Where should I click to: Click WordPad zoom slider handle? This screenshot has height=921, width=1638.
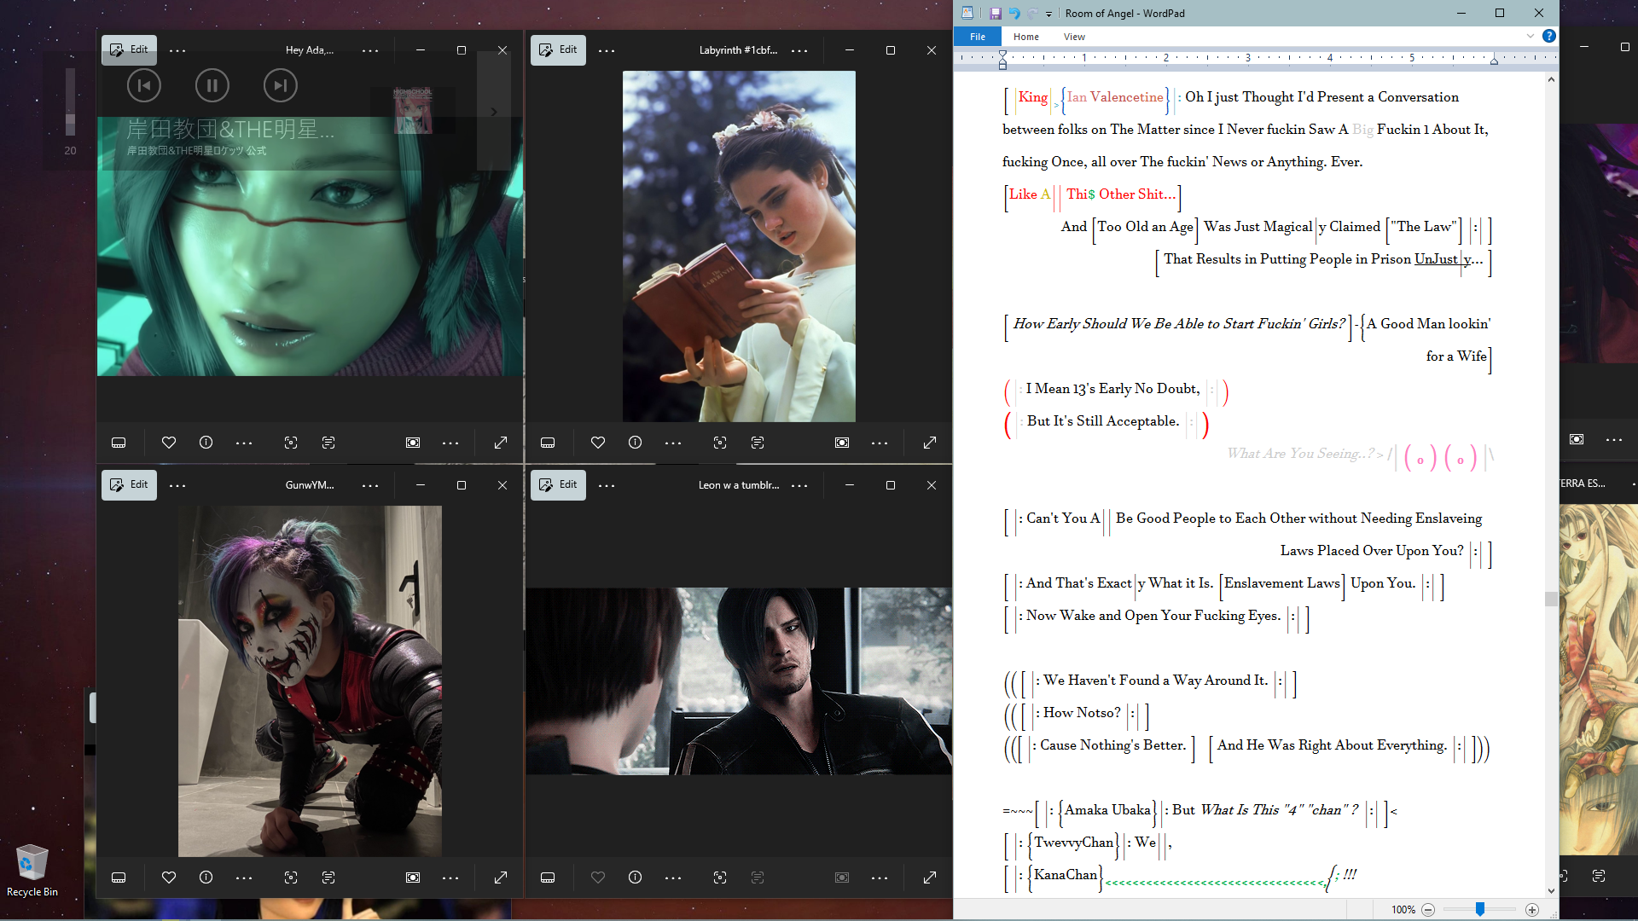pos(1480,910)
